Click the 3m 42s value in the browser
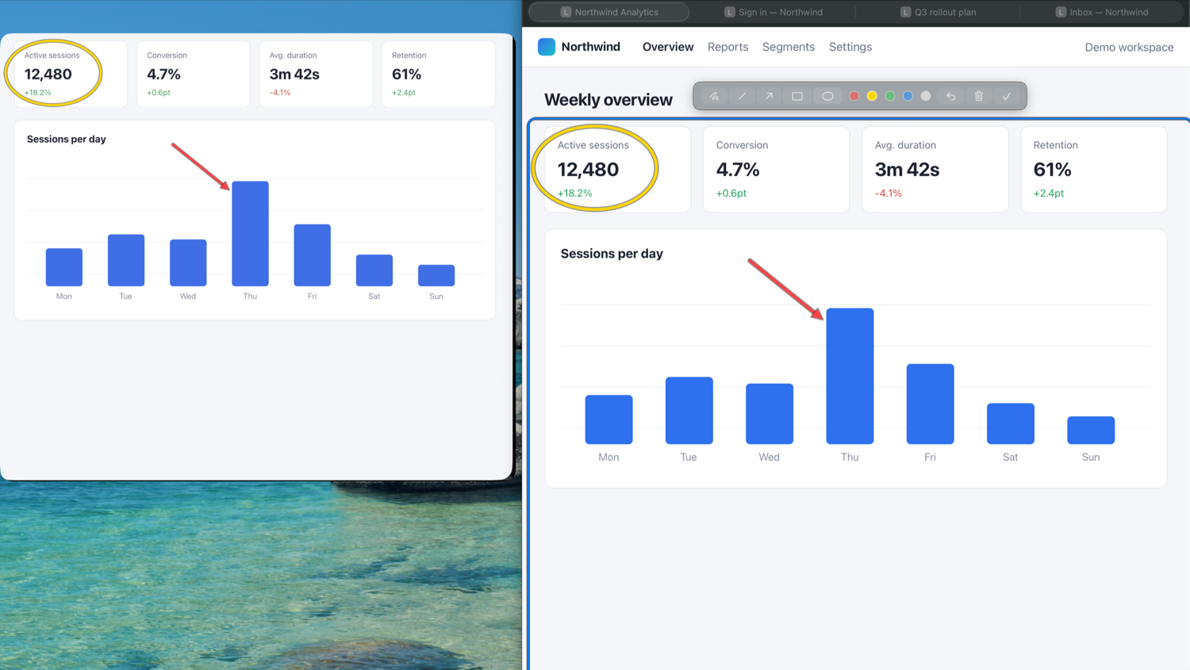 point(907,170)
